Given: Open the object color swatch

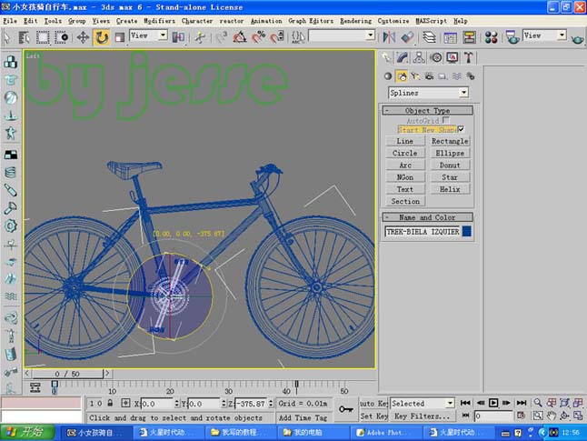Looking at the screenshot, I should 467,232.
